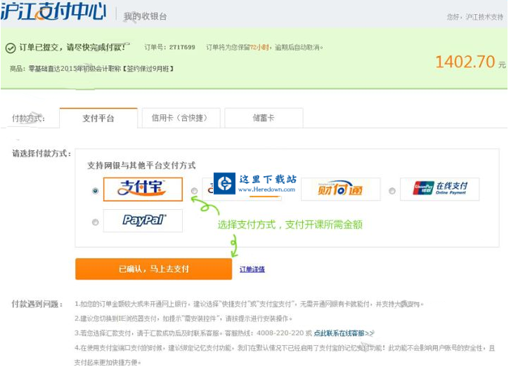
Task: Click the Heredown 这里下载站 watermark logo
Action: click(x=256, y=184)
